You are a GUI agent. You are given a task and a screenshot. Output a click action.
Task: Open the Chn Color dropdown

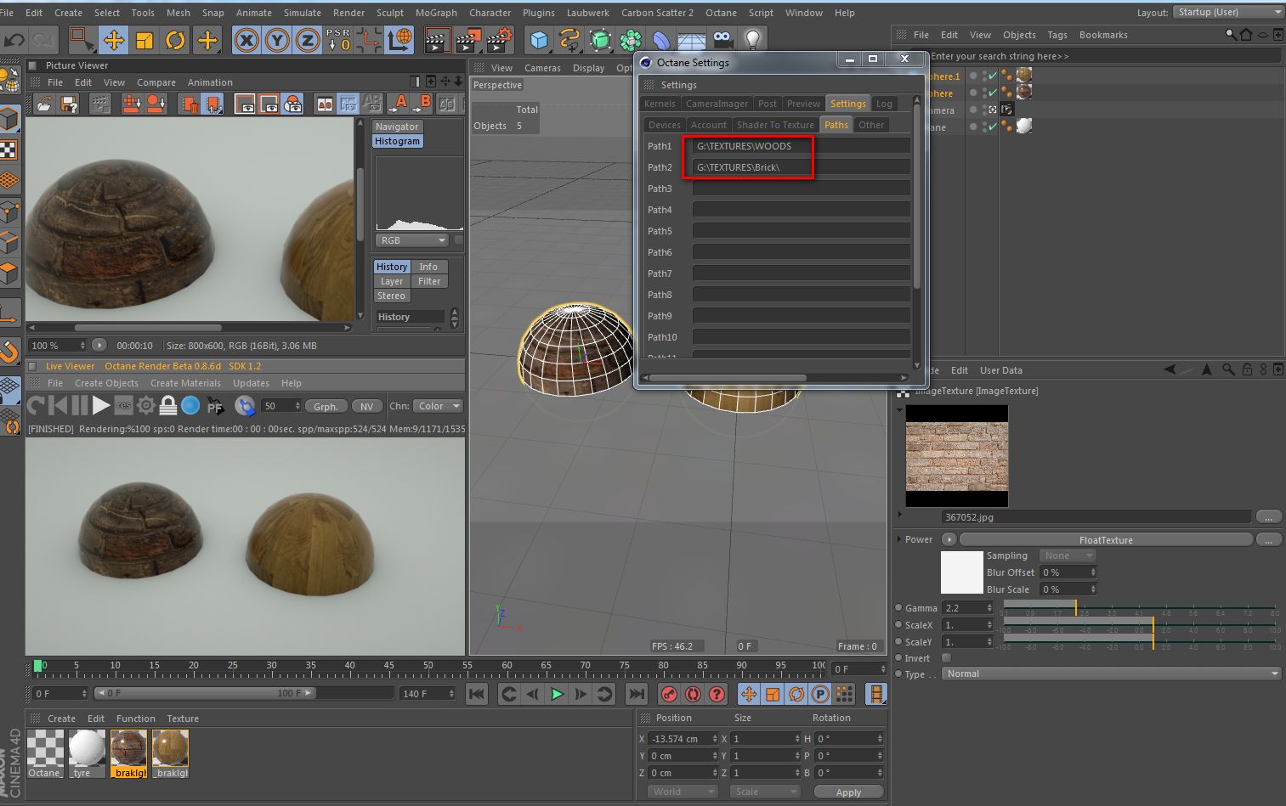(439, 406)
